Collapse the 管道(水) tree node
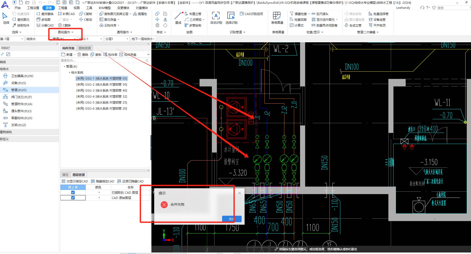 coord(64,67)
